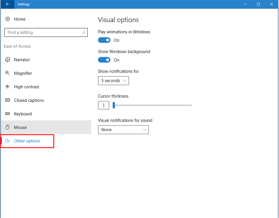Click the Keyboard sidebar icon
The height and width of the screenshot is (218, 279).
pos(8,114)
